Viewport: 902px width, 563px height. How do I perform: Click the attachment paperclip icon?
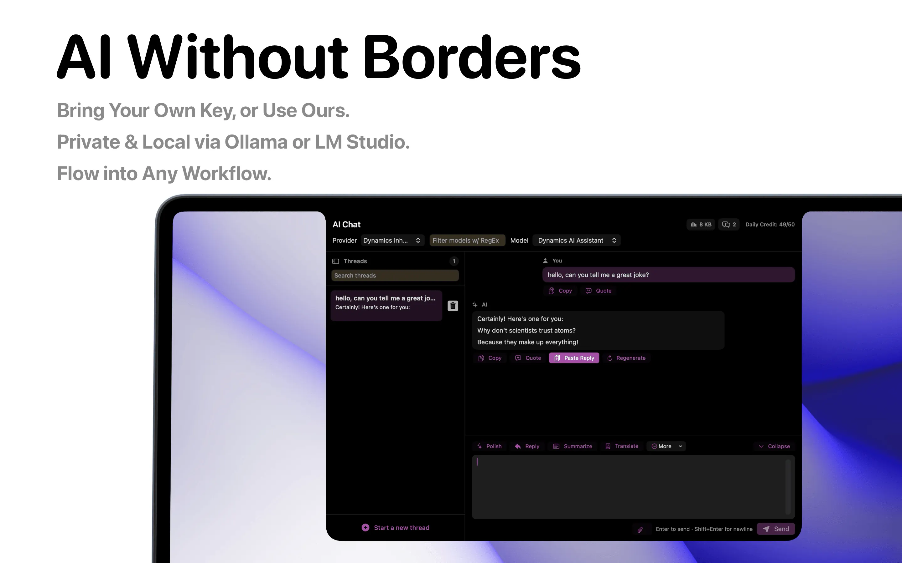[640, 529]
